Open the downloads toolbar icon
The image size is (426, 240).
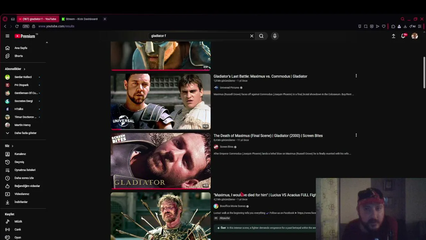coord(405,26)
